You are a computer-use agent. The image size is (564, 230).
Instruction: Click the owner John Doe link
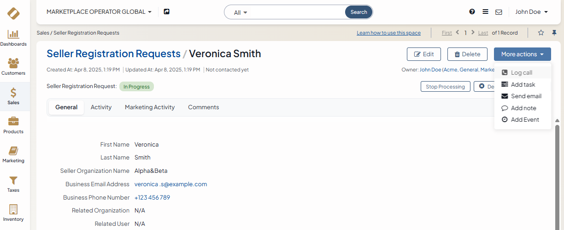[430, 70]
